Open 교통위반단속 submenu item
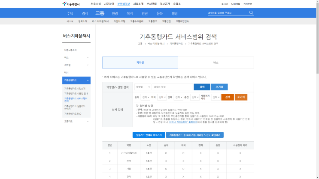 tap(182, 21)
